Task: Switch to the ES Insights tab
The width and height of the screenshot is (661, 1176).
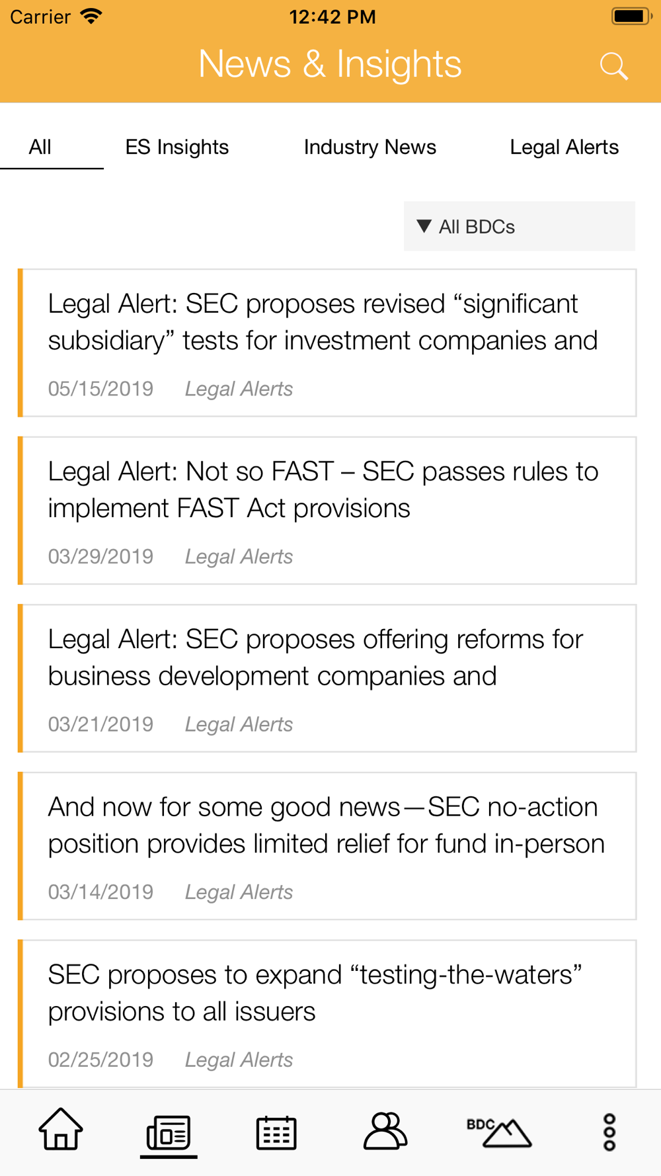Action: pos(177,147)
